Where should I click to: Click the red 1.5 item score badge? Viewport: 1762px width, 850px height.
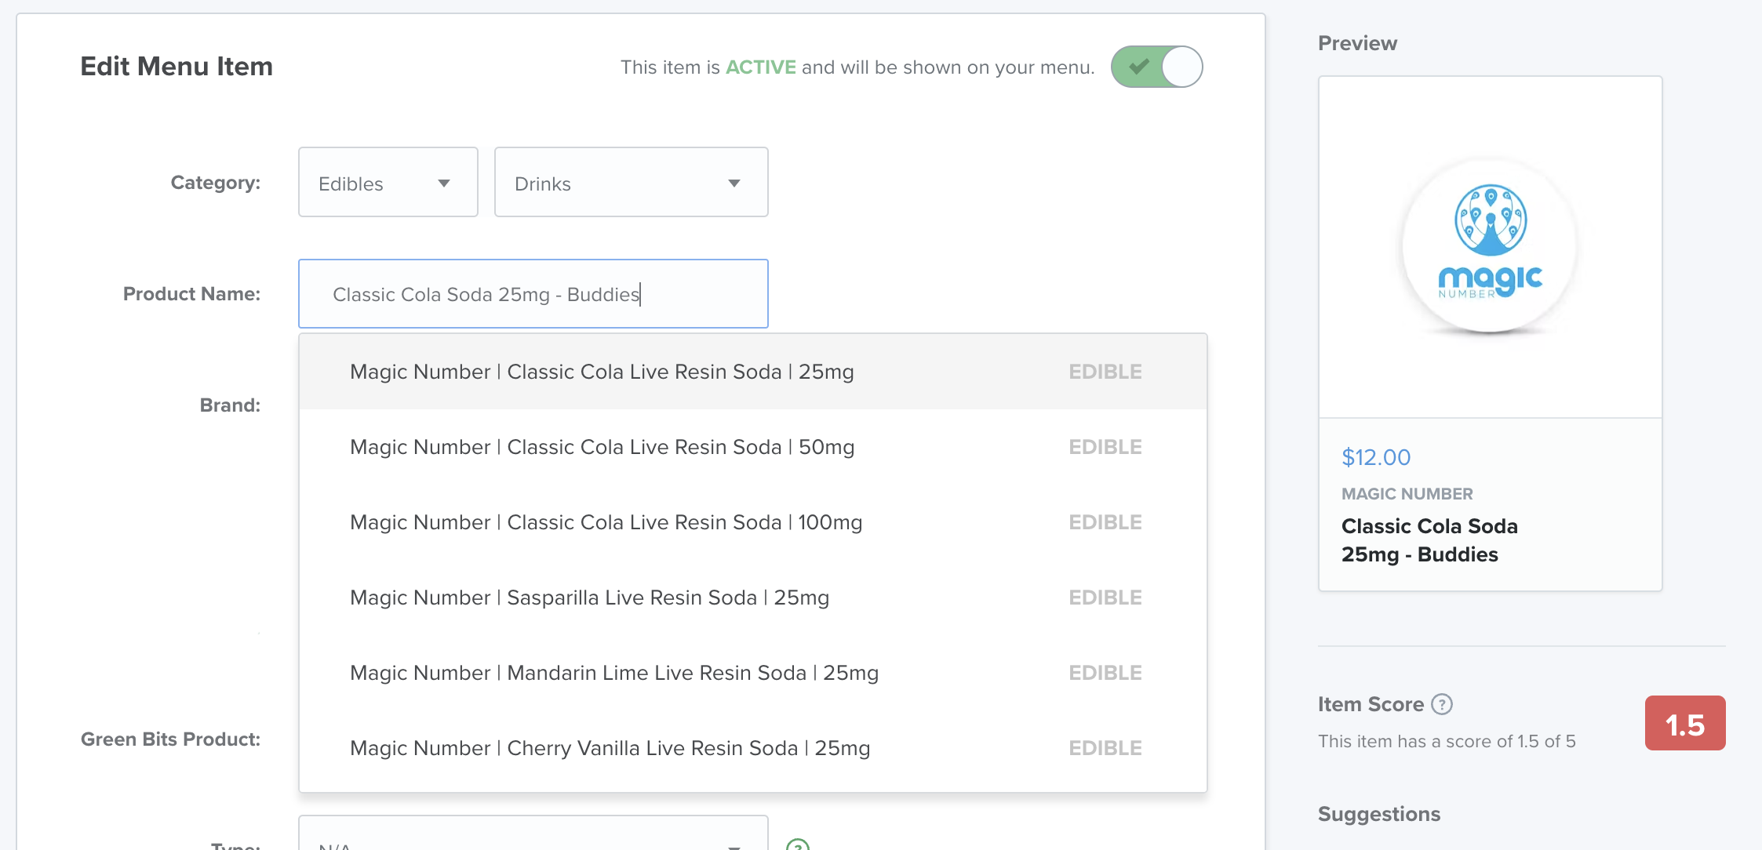tap(1685, 723)
